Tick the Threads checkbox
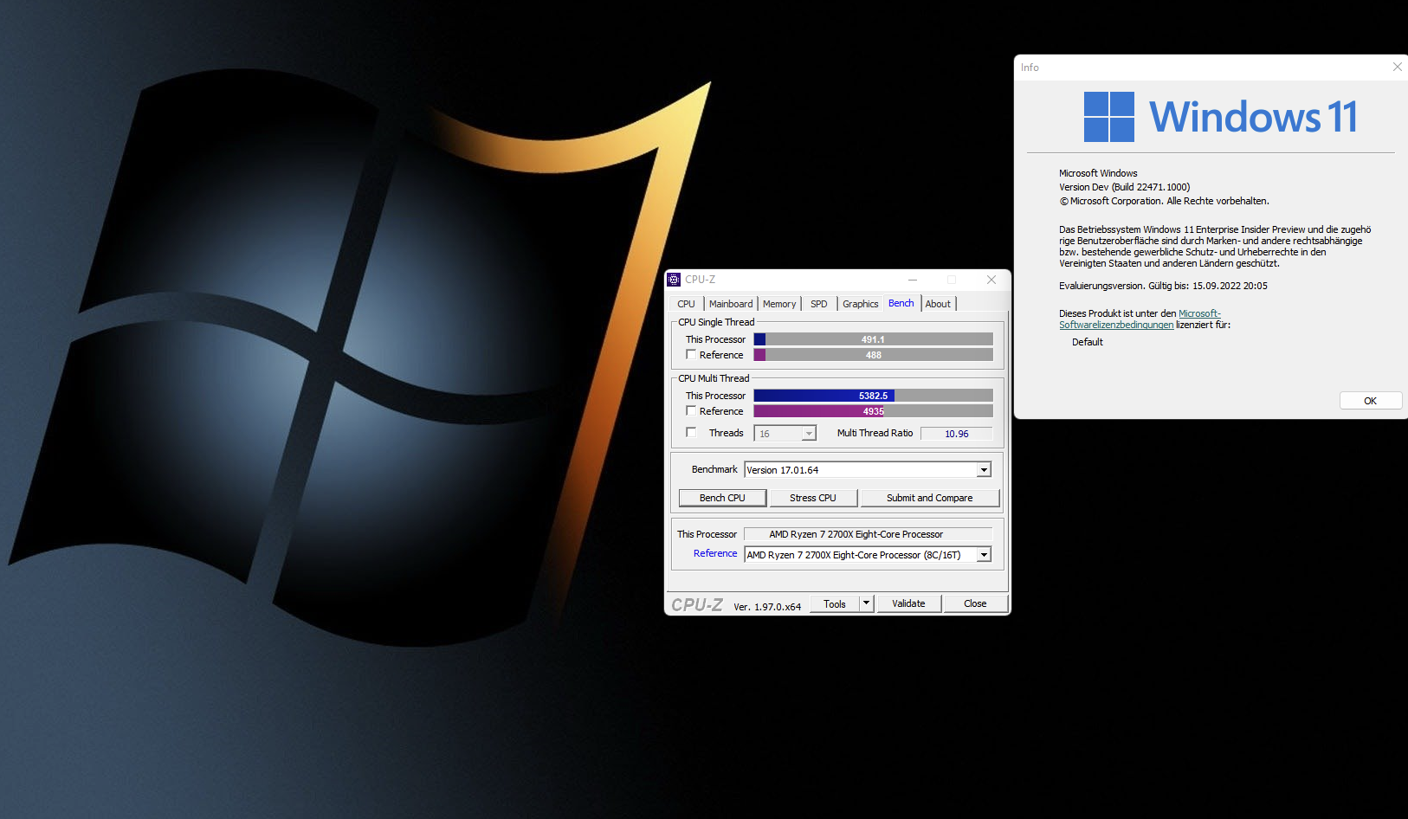This screenshot has height=819, width=1408. [691, 433]
